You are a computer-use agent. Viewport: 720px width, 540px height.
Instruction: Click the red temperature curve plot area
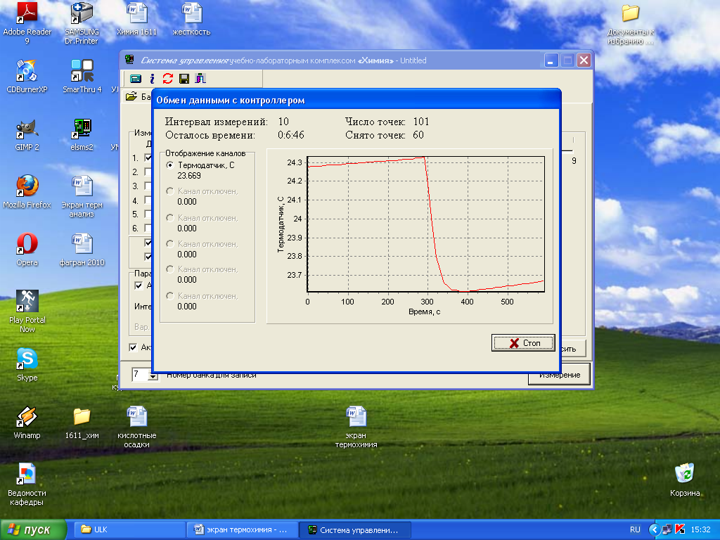coord(425,224)
